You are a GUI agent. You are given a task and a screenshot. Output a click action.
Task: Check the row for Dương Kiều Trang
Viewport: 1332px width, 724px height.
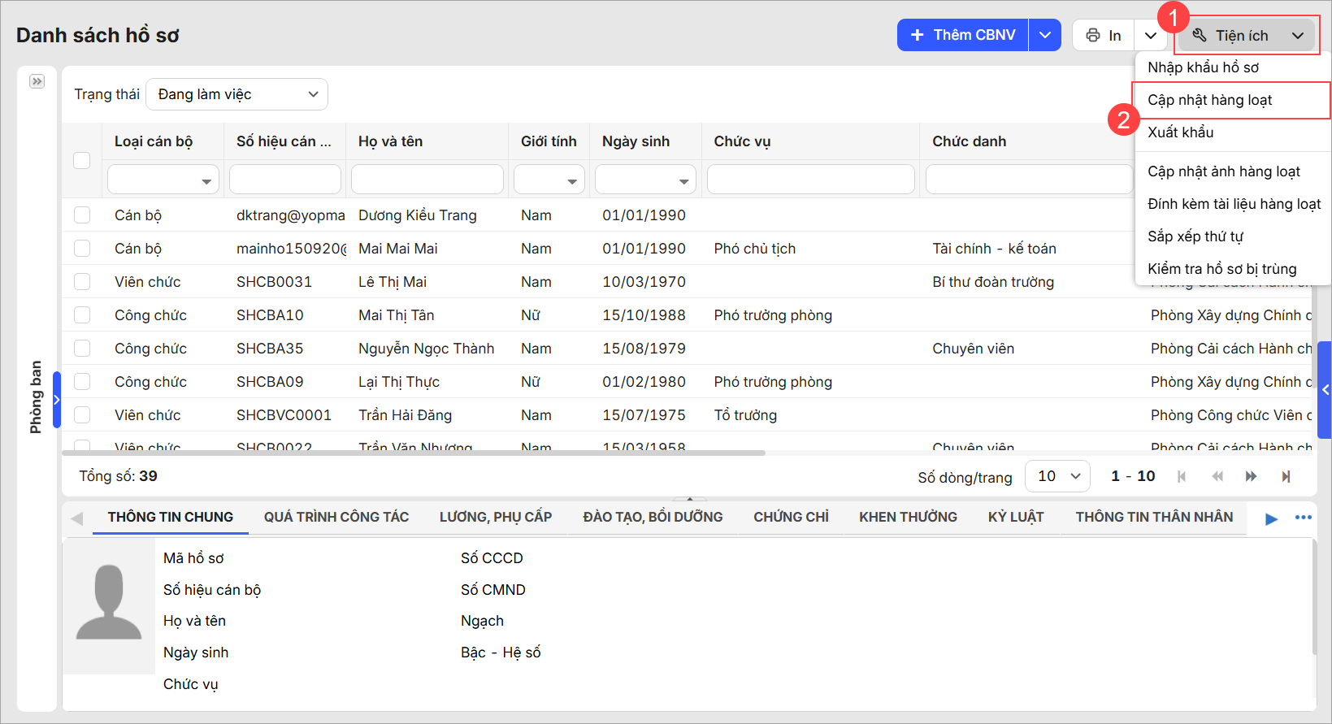[x=82, y=215]
